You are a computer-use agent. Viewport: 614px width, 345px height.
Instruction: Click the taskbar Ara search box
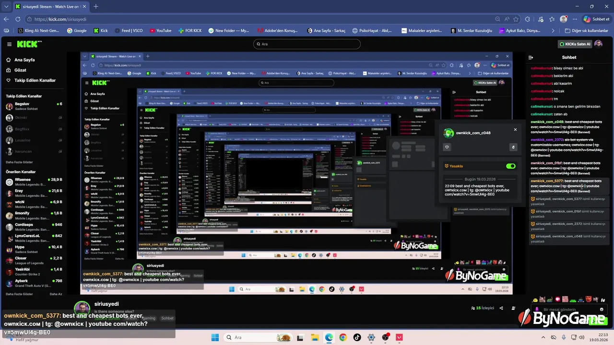pyautogui.click(x=258, y=337)
